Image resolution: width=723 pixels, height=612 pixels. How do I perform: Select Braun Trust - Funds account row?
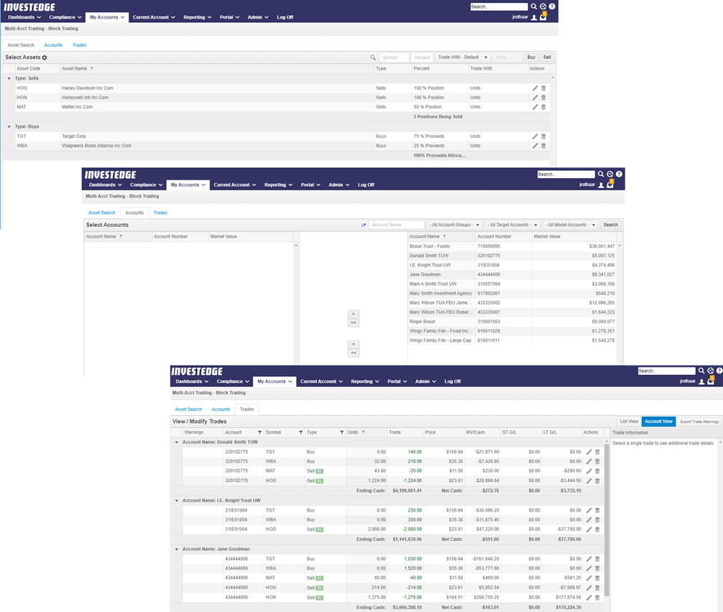(x=512, y=246)
